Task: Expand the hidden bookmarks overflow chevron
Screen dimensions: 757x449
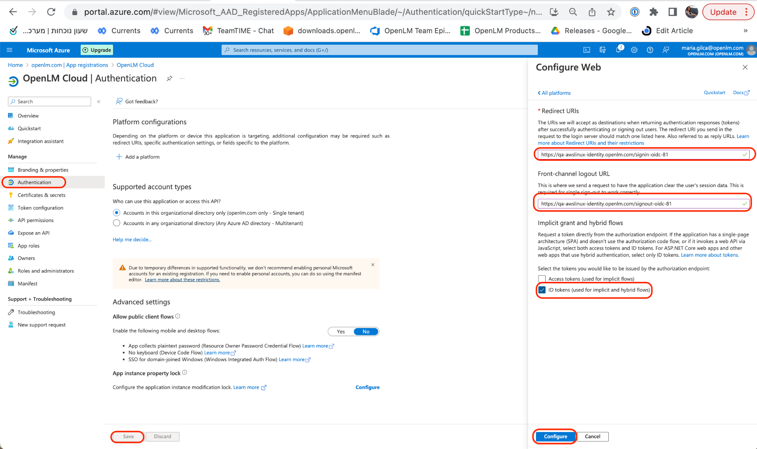Action: 746,31
